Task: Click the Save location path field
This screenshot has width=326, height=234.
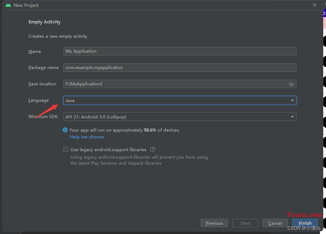Action: coord(176,84)
